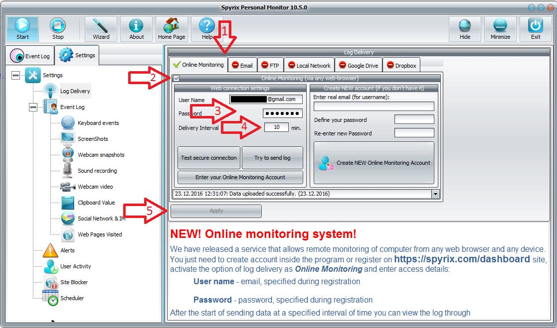
Task: Select the Email delivery tab
Action: [x=242, y=65]
